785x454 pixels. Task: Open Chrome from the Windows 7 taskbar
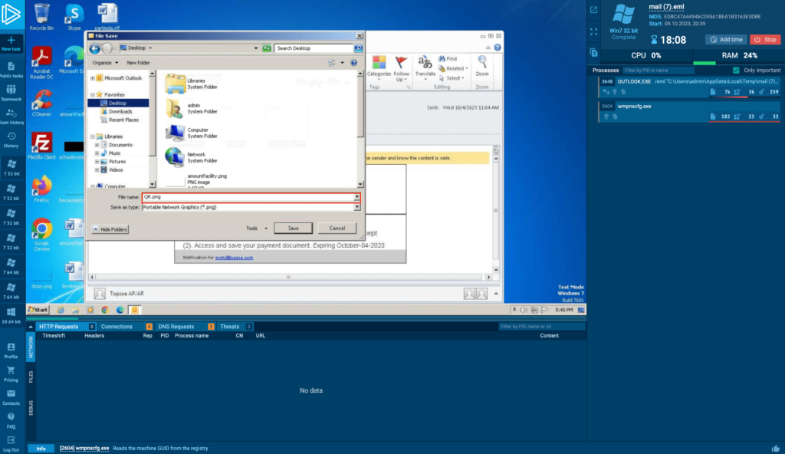tap(104, 310)
